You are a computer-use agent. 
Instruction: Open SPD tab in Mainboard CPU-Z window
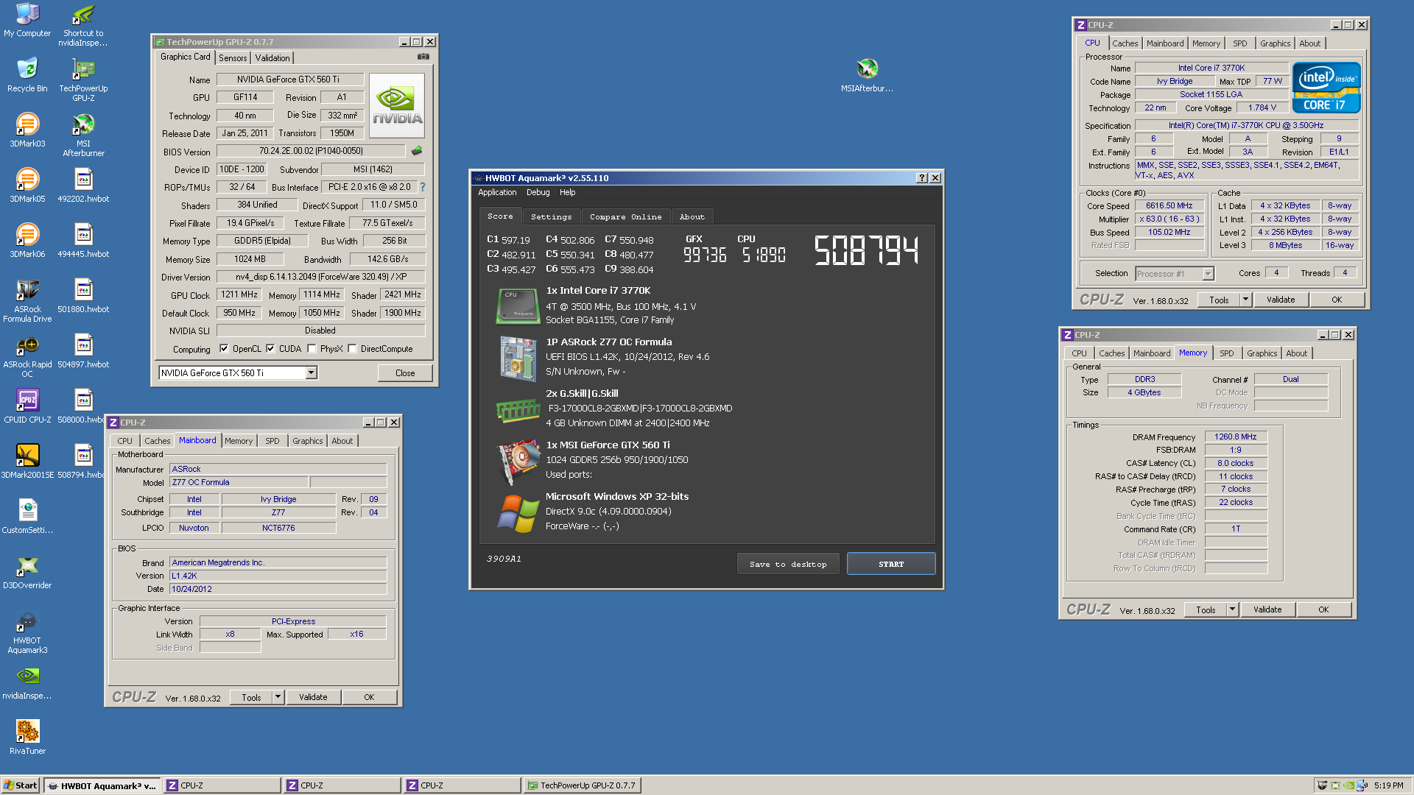point(272,441)
